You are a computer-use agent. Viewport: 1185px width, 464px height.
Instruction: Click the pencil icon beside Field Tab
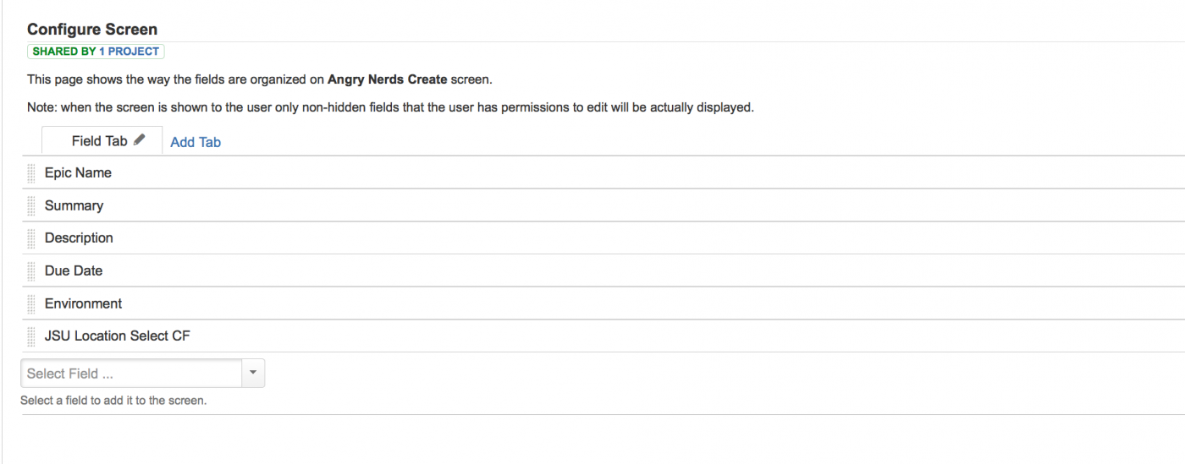[140, 140]
